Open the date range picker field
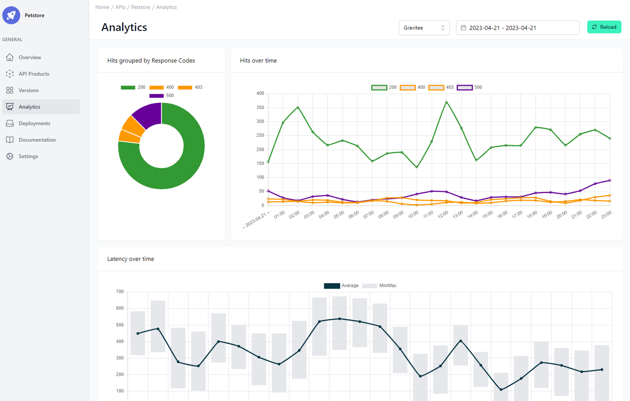 coord(518,28)
